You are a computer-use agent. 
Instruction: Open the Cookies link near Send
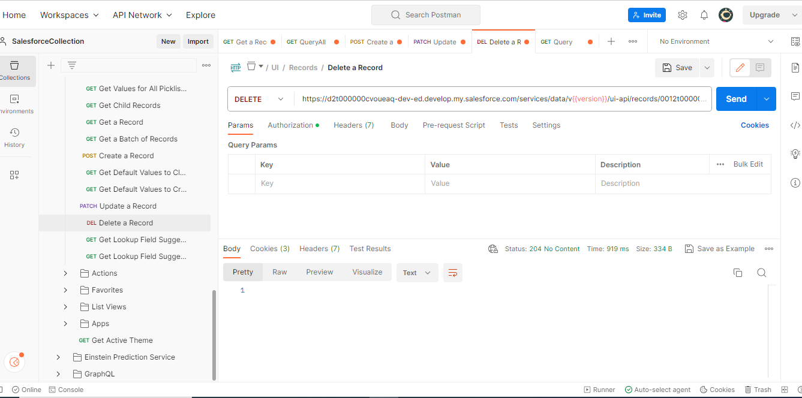tap(755, 125)
